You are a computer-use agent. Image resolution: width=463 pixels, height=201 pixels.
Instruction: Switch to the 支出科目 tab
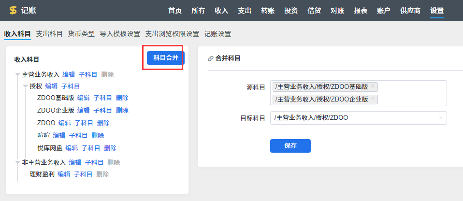[49, 34]
